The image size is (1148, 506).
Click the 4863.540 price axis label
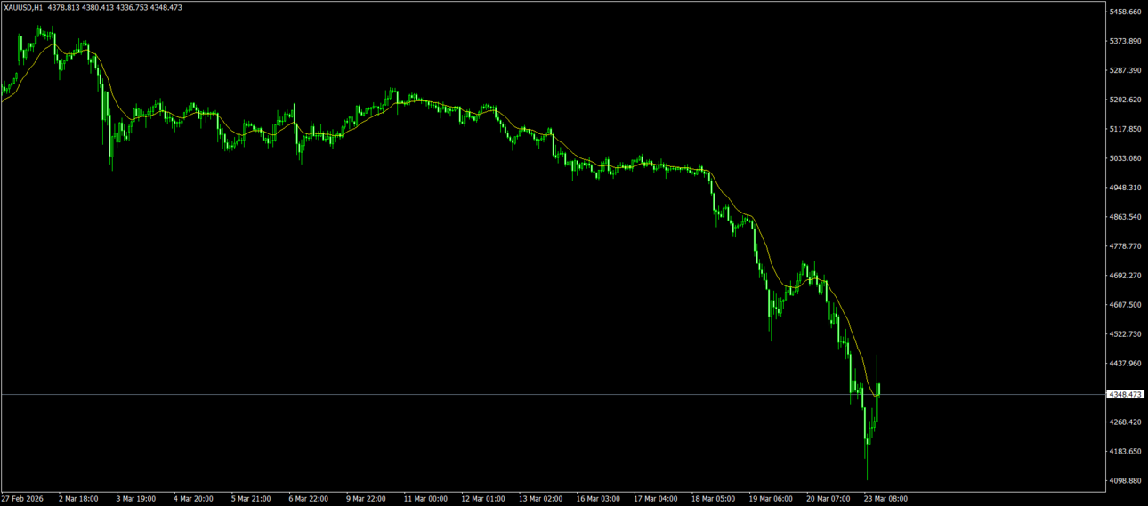pos(1126,217)
